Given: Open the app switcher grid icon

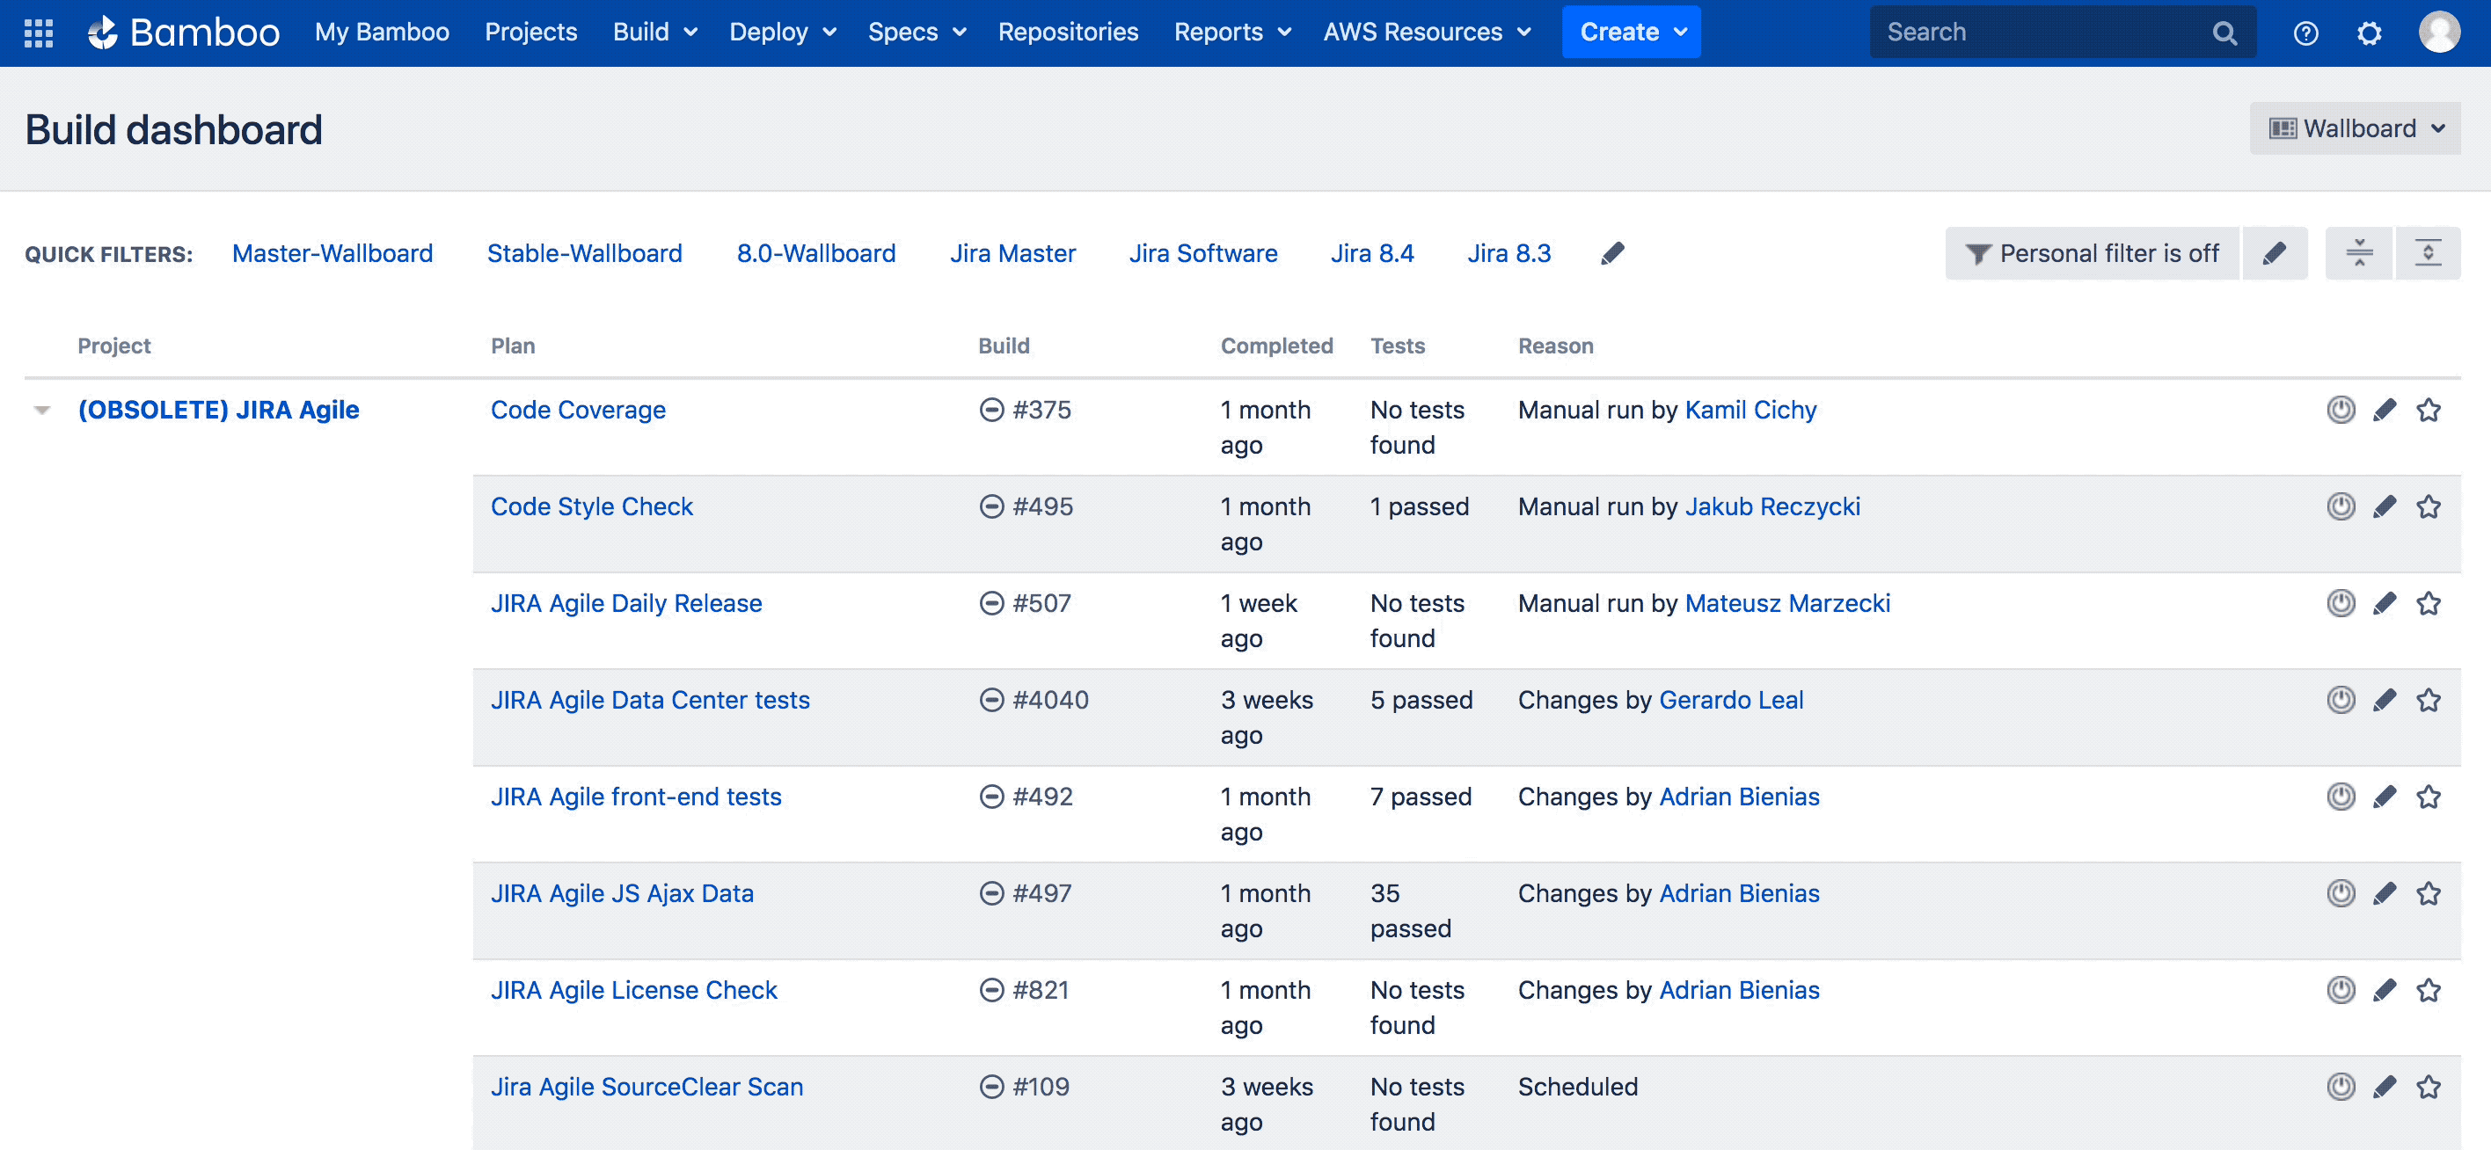Looking at the screenshot, I should coord(39,33).
